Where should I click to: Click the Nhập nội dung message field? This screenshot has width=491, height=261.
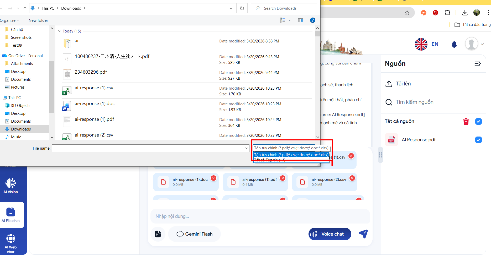click(x=260, y=216)
